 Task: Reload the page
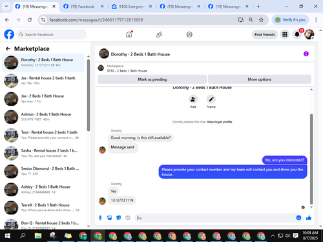point(30,20)
